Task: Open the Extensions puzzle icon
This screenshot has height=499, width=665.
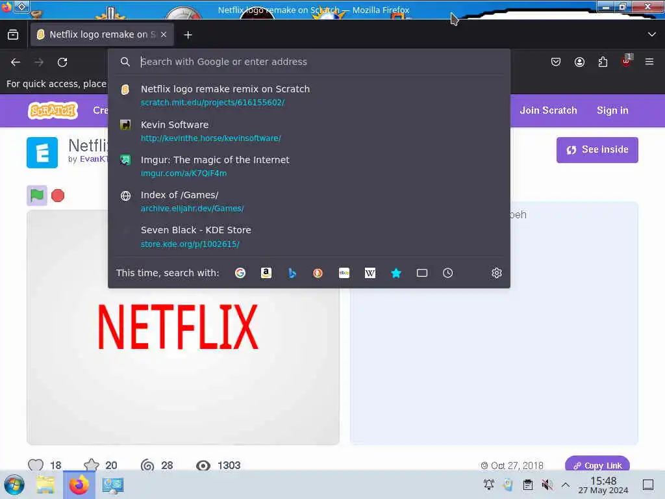Action: click(x=603, y=62)
